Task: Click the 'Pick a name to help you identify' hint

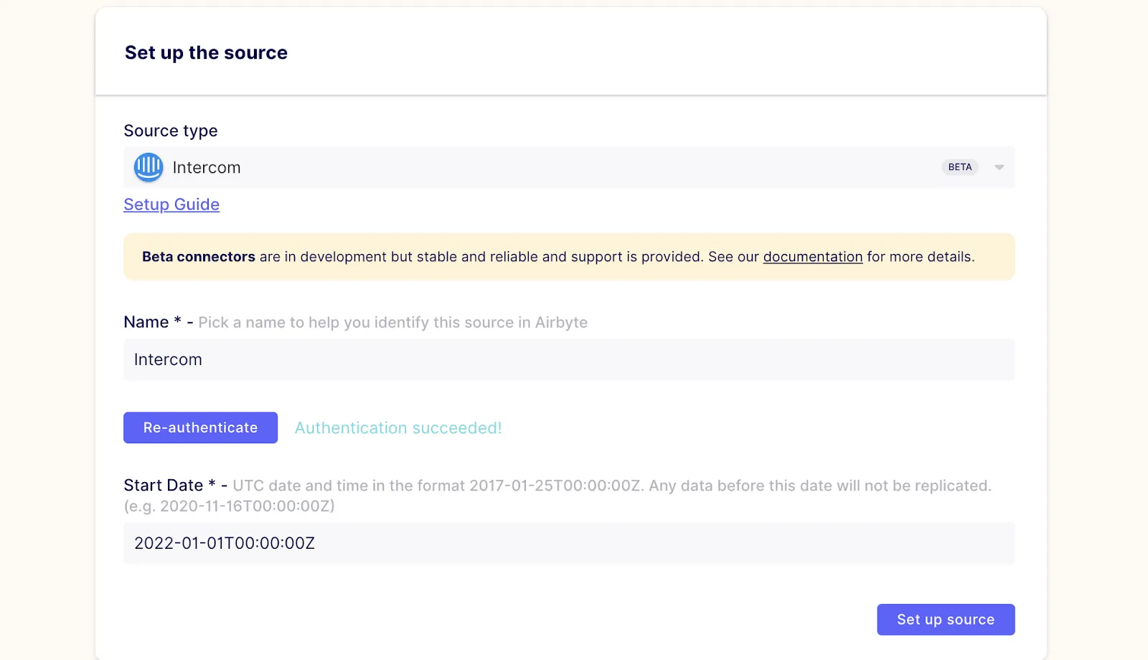Action: click(392, 323)
